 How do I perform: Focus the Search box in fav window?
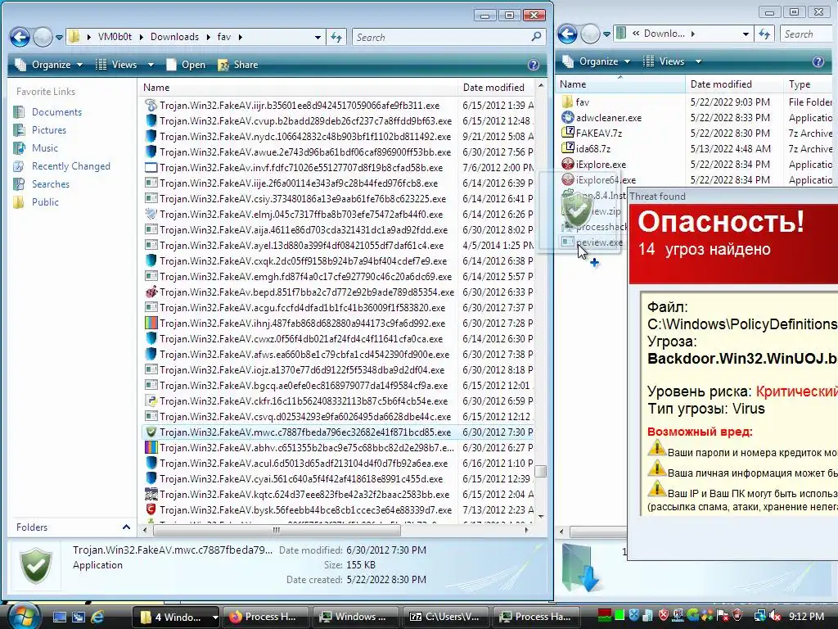click(x=442, y=37)
